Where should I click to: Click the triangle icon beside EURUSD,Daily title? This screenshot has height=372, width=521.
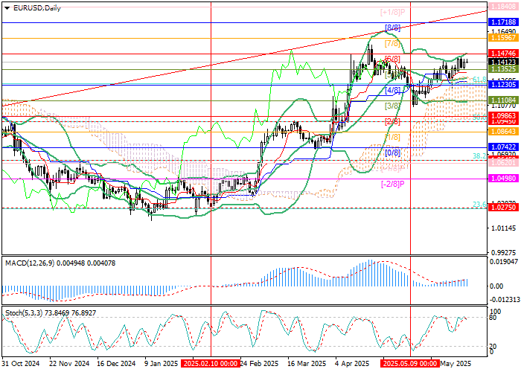click(x=4, y=6)
